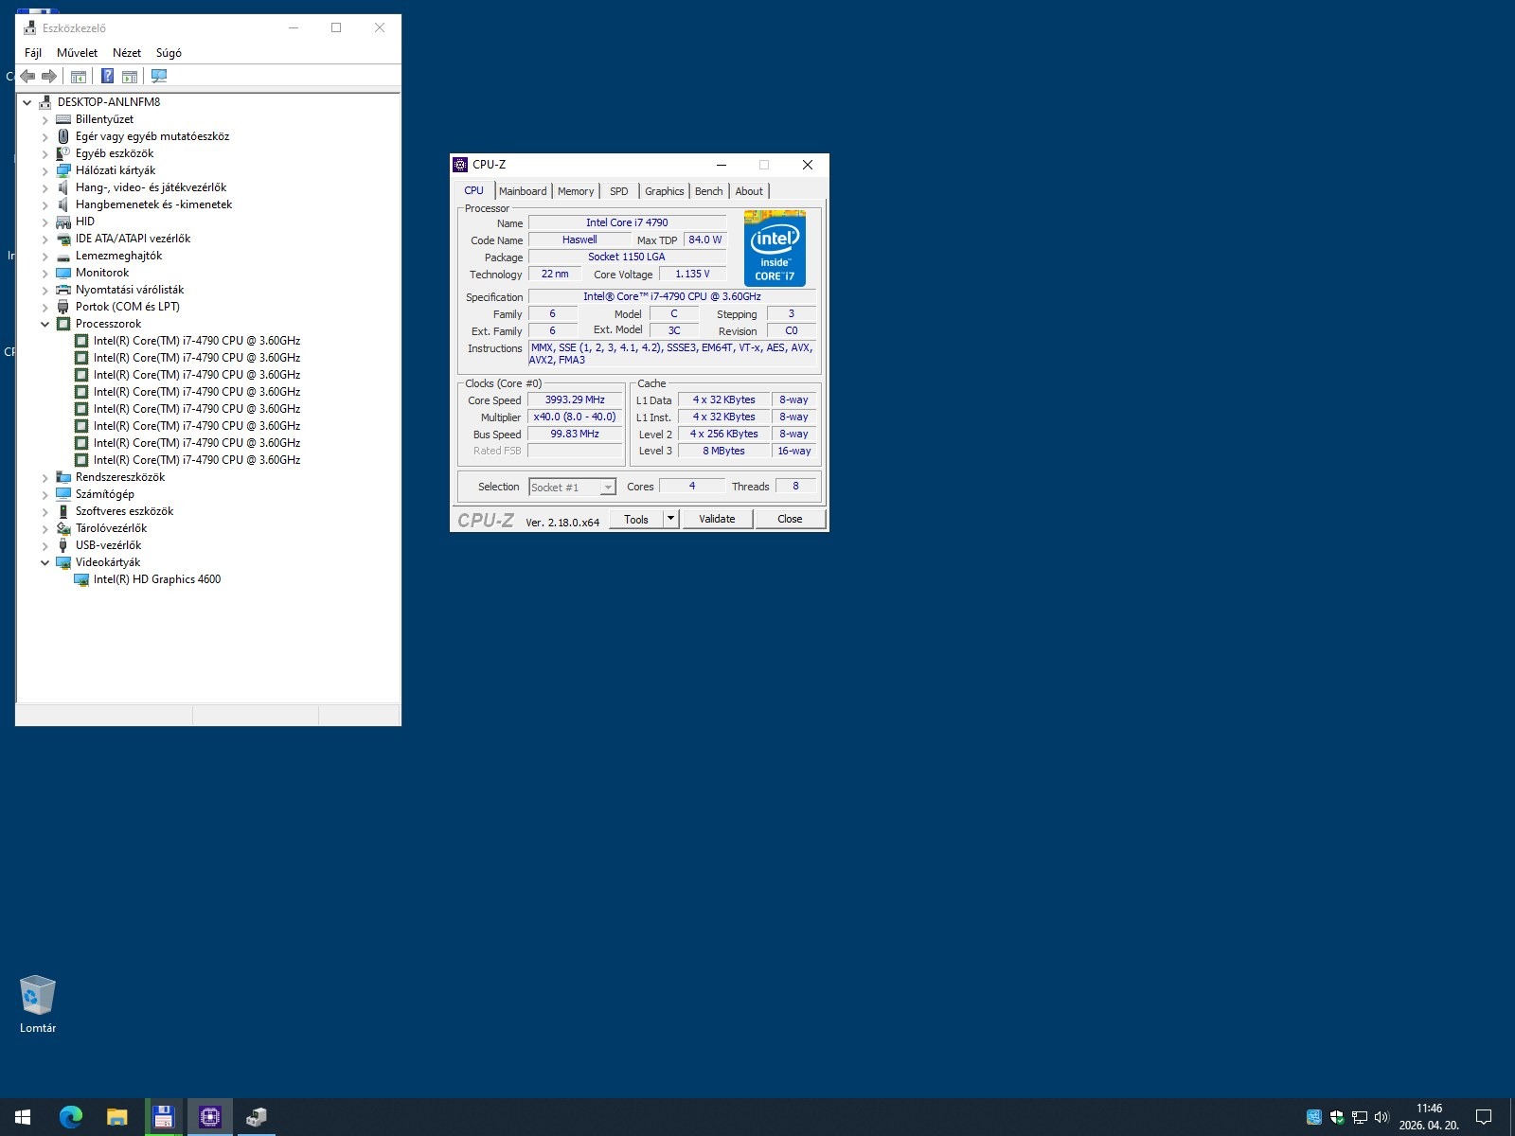
Task: Open Windows Security shield in system tray
Action: [1337, 1117]
